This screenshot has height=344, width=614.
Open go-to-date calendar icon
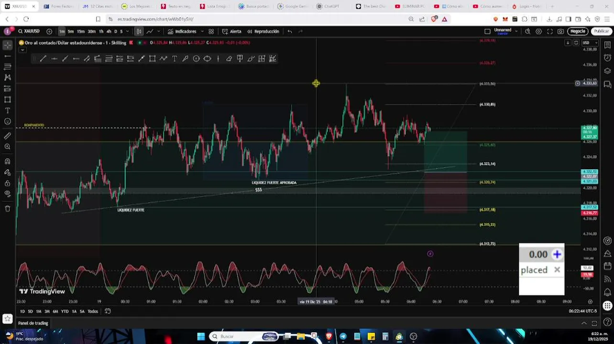[x=108, y=312]
